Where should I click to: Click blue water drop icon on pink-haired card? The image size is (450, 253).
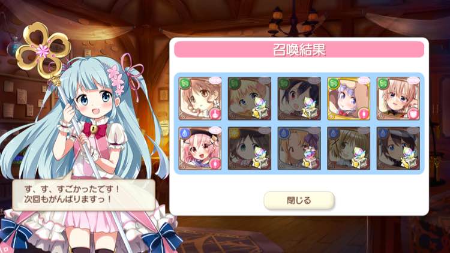[185, 133]
